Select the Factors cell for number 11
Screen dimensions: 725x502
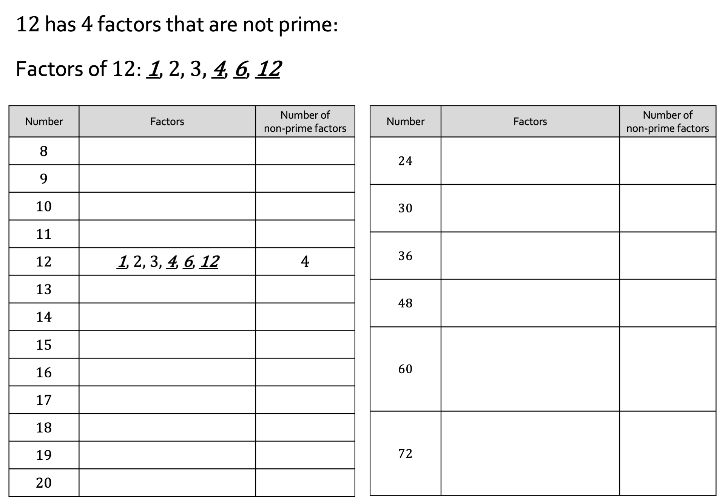click(x=167, y=234)
